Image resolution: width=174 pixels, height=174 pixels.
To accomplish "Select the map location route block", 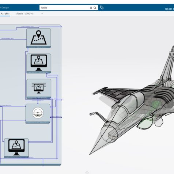I will [39, 38].
